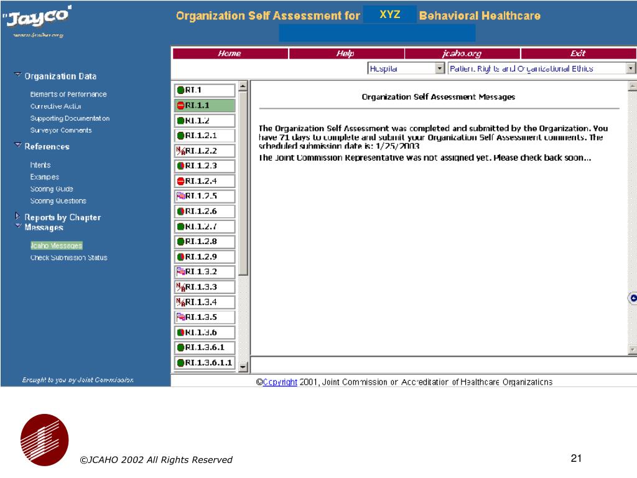Open the www.jcaho.org link under the logo
Viewport: 637px width, 478px height.
pos(38,35)
